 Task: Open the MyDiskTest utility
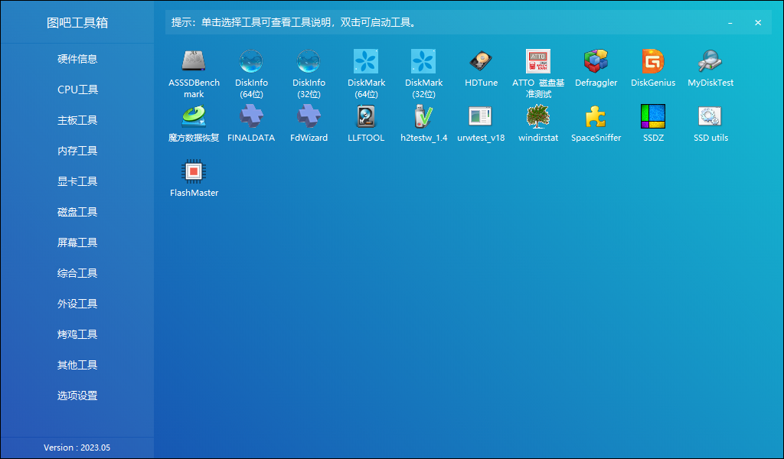point(710,69)
